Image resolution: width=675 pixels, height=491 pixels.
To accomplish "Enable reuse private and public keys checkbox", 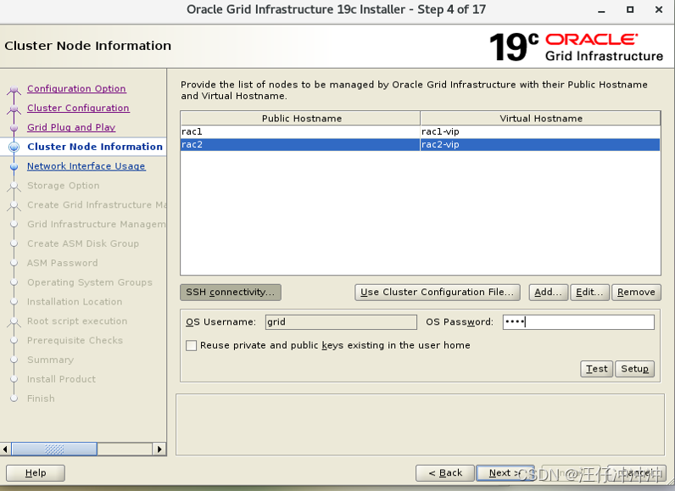I will (191, 345).
